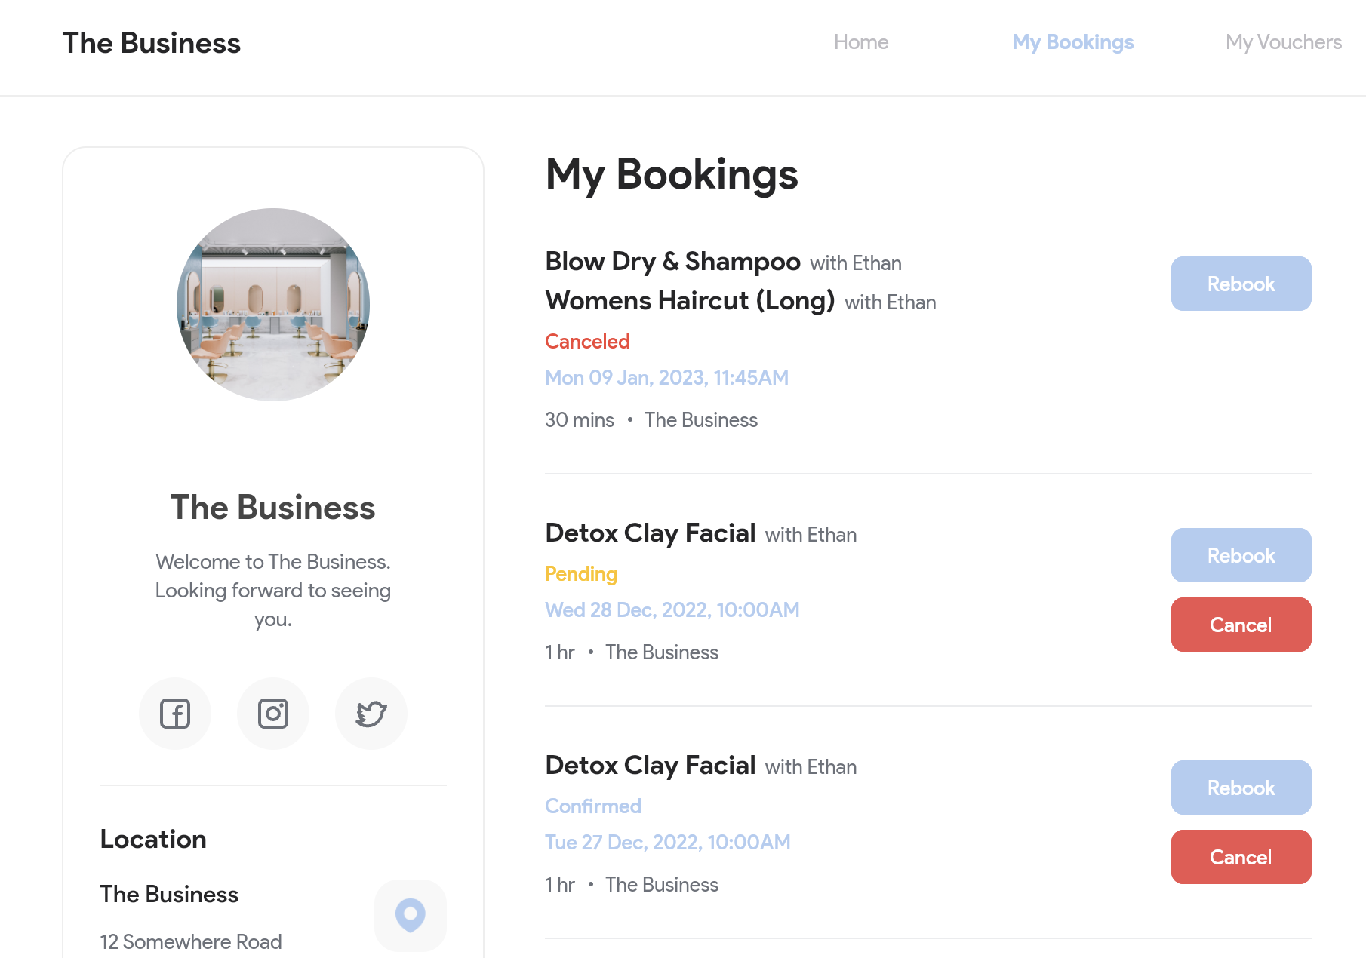Click the 12 Somewhere Road address

click(191, 941)
